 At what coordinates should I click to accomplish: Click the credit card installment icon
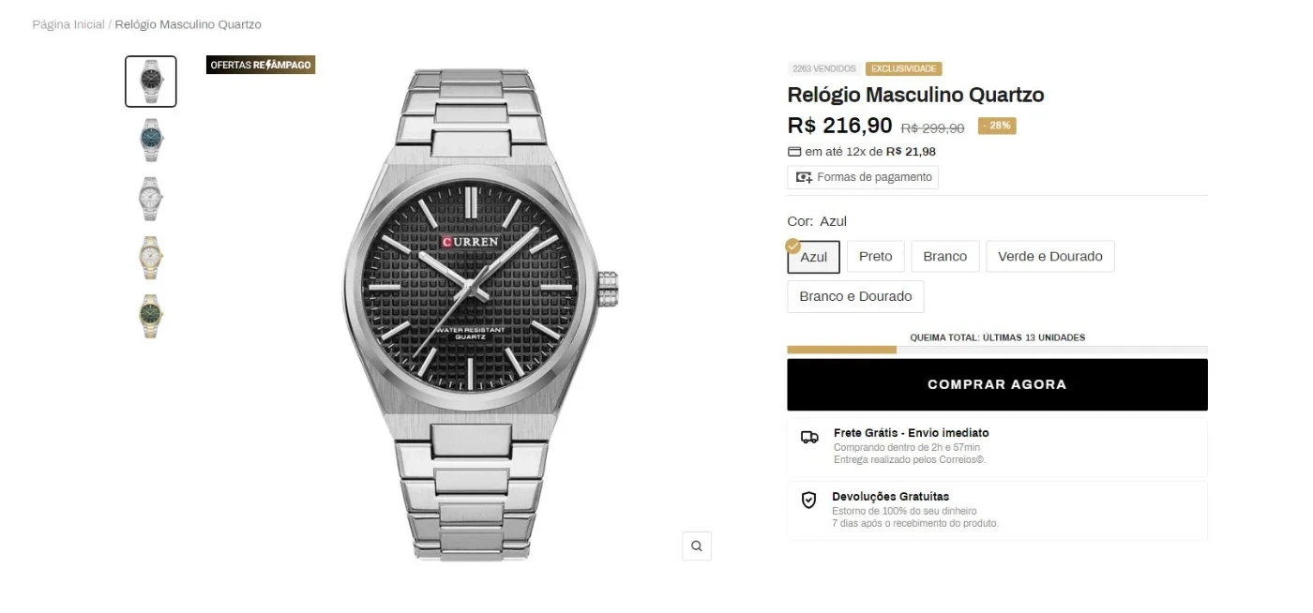794,152
